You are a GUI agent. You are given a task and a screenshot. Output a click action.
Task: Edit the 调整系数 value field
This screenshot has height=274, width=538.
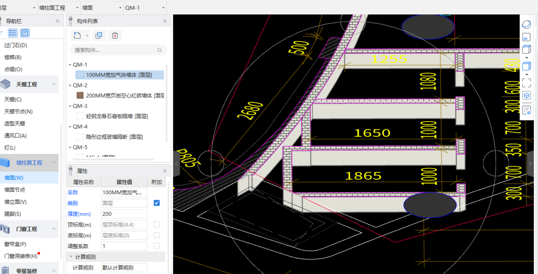coord(124,246)
